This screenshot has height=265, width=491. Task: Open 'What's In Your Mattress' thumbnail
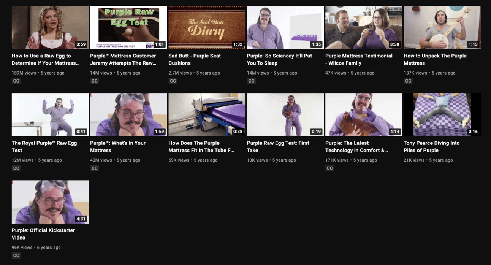[128, 114]
